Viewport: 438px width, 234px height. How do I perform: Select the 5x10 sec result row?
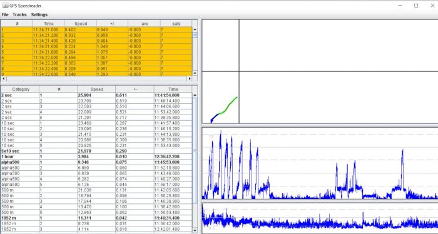(x=96, y=151)
